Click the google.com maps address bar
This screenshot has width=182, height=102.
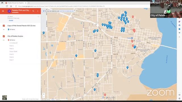click(x=61, y=6)
